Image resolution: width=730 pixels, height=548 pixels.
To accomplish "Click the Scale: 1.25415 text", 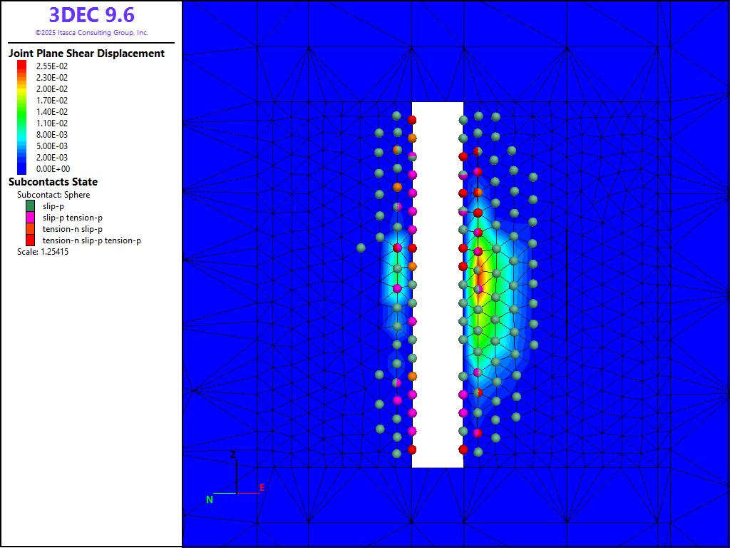I will pos(43,252).
